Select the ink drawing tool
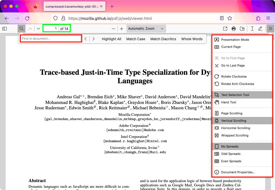 (260, 28)
